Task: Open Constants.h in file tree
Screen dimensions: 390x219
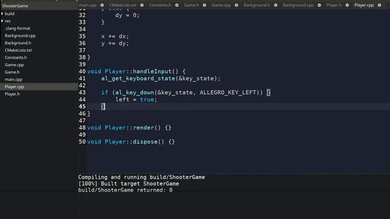Action: (x=16, y=57)
